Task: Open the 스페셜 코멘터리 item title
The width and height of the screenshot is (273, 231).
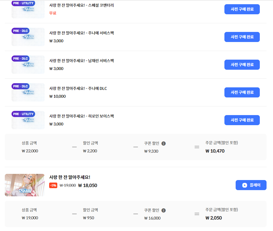Action: click(81, 5)
